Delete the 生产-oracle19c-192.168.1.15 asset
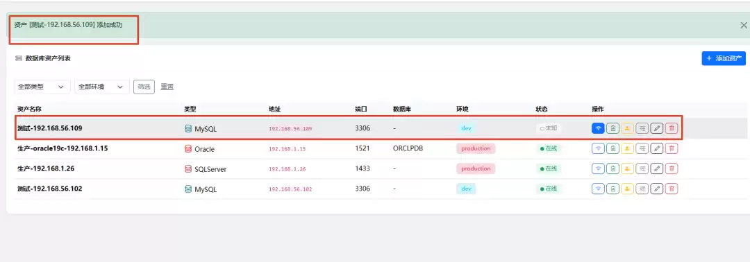This screenshot has width=750, height=262. 672,148
